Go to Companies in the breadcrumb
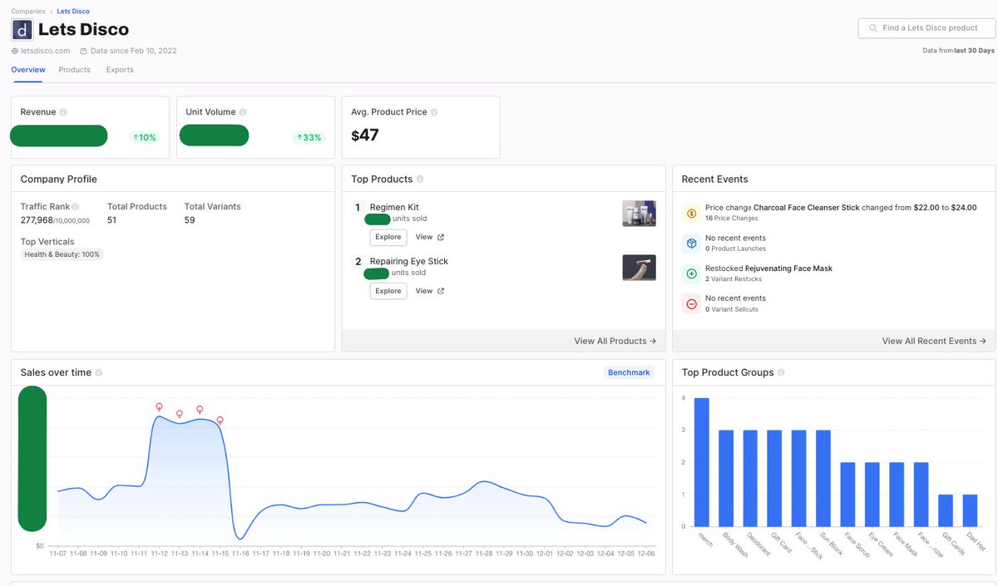 click(28, 12)
